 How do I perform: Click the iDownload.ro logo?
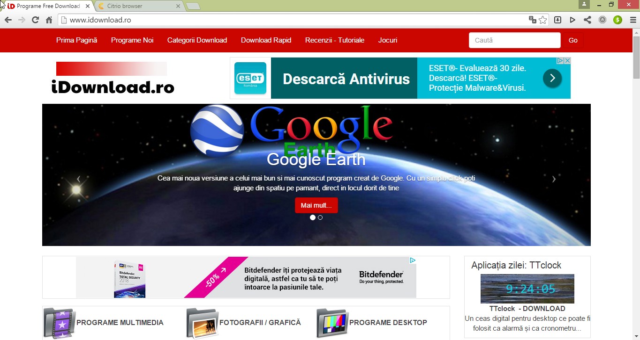113,78
